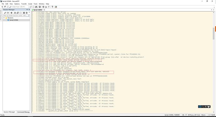Viewport: 216px width, 117px height.
Task: Open Help with the question mark icon
Action: [x=52, y=7]
